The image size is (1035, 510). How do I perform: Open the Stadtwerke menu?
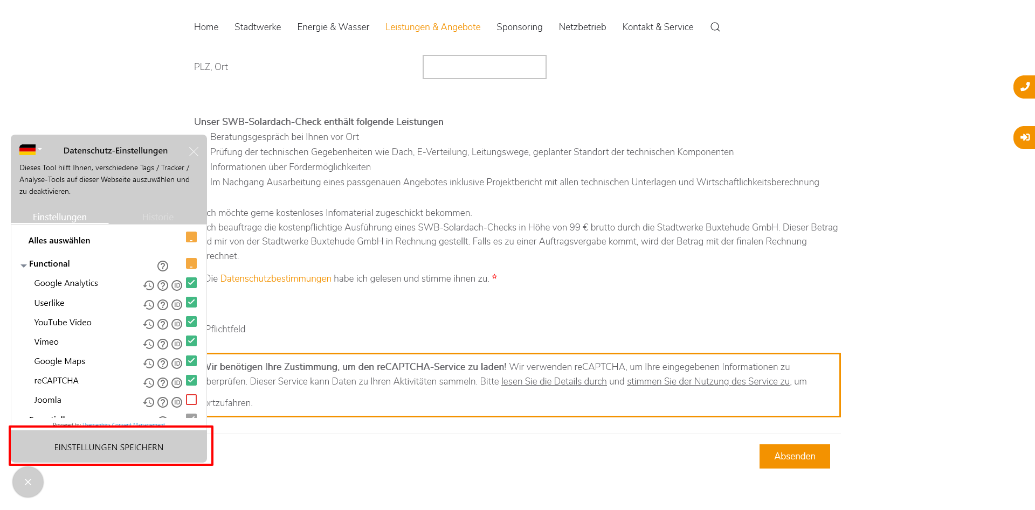[258, 27]
